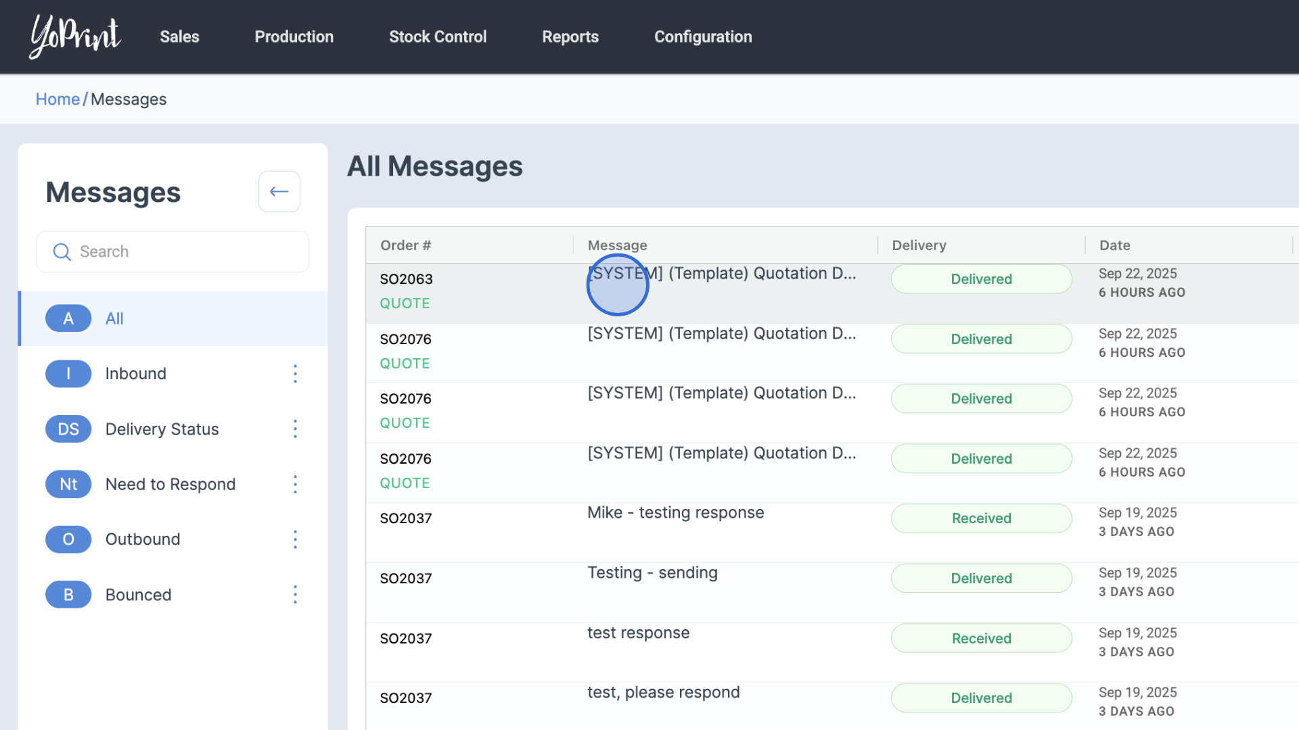
Task: Collapse the Messages sidebar with arrow button
Action: pyautogui.click(x=279, y=192)
